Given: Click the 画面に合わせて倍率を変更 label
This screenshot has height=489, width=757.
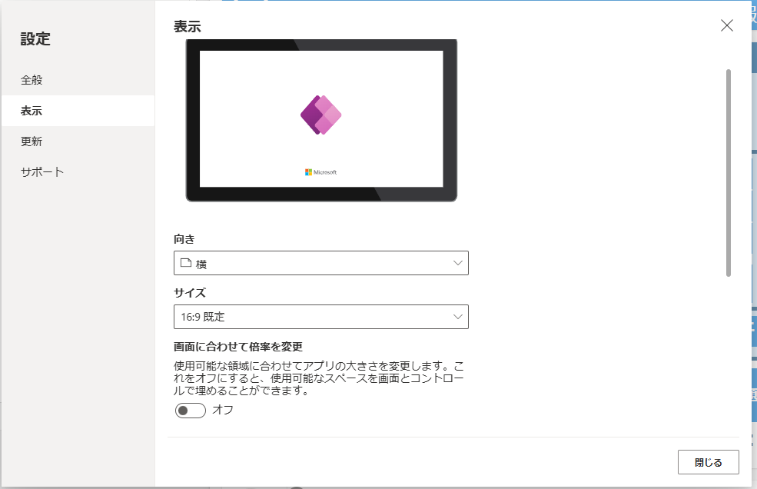Looking at the screenshot, I should 238,347.
